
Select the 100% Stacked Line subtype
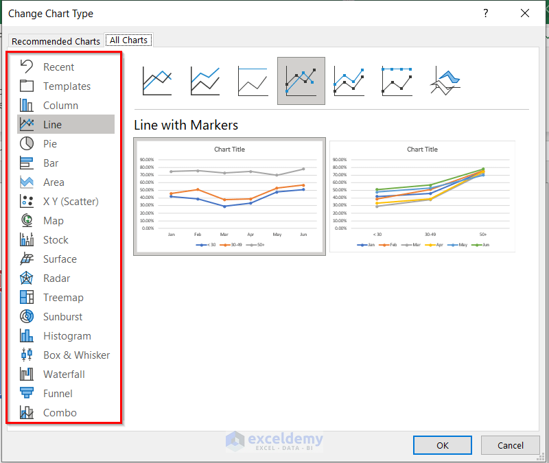[x=253, y=81]
